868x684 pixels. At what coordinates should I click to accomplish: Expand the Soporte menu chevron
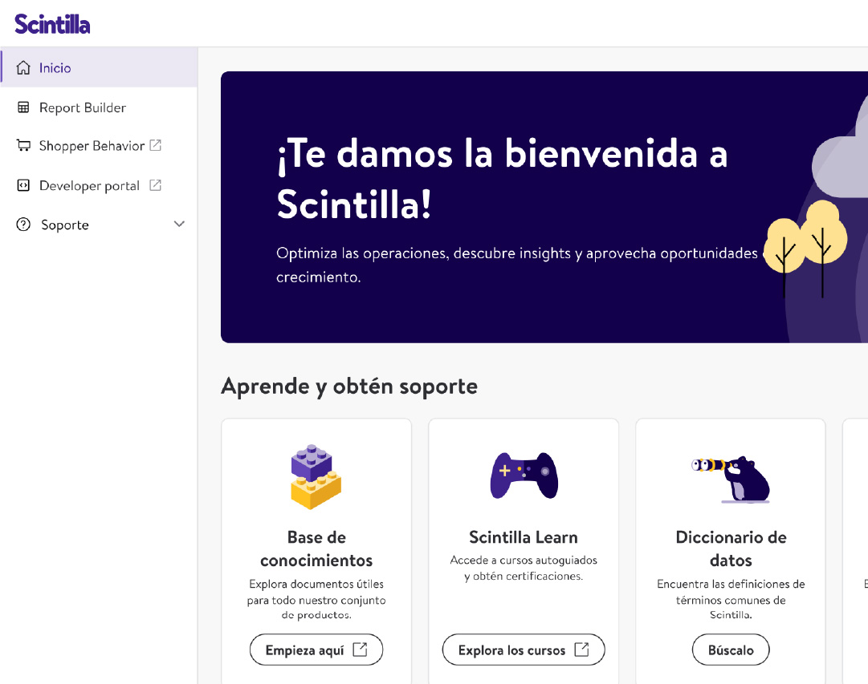(x=179, y=225)
